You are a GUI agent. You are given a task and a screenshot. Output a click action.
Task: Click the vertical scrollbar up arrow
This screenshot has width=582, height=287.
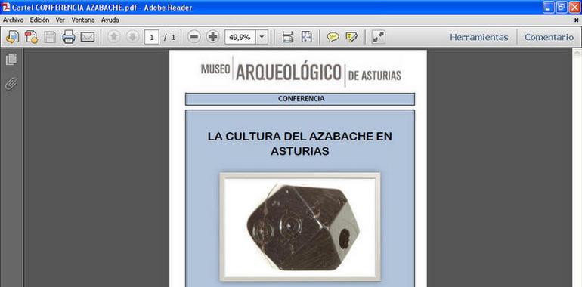(x=577, y=54)
